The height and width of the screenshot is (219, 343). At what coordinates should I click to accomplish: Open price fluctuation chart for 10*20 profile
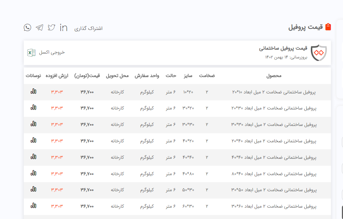[x=33, y=92]
